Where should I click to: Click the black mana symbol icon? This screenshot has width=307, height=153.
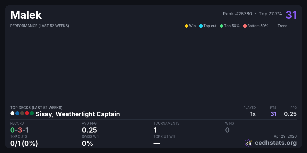[x=22, y=113]
